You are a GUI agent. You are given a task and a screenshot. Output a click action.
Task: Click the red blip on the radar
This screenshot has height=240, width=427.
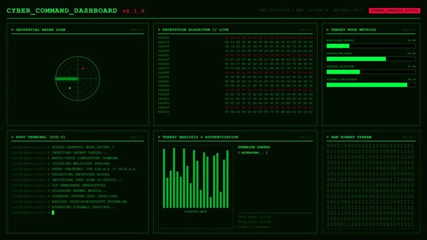tap(83, 69)
